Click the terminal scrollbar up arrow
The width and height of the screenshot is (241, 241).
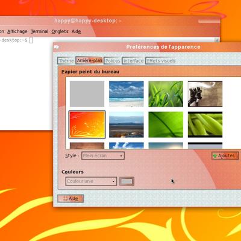click(x=217, y=40)
